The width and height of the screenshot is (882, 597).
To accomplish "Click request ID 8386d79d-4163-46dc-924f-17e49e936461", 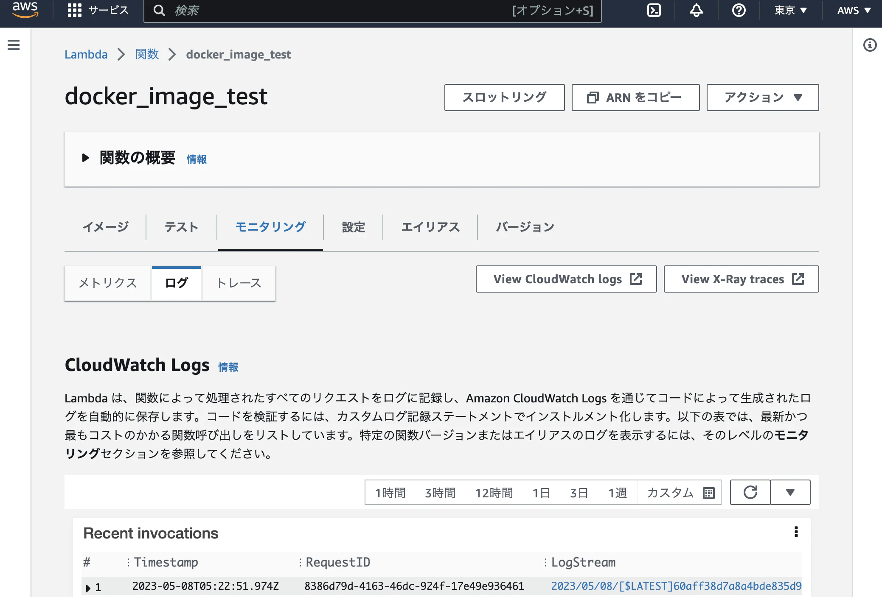I will pos(414,586).
